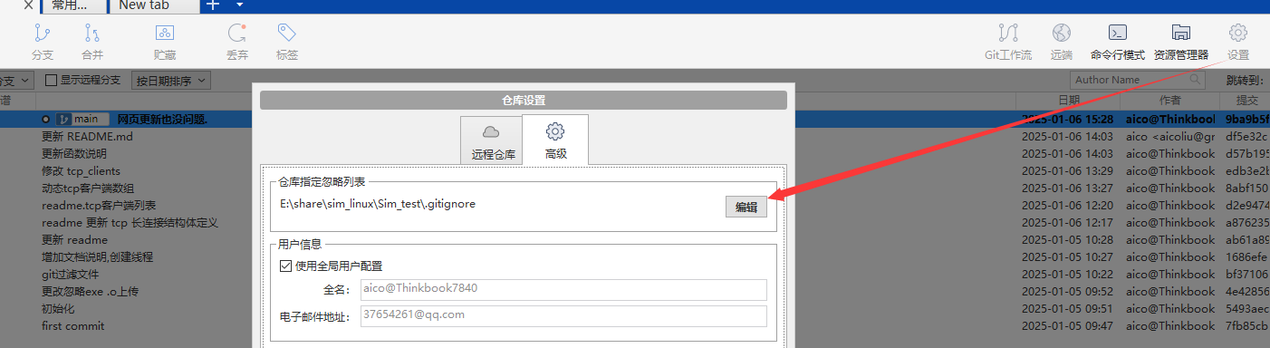Open the Git工作流 git-flow tool

tap(1008, 34)
